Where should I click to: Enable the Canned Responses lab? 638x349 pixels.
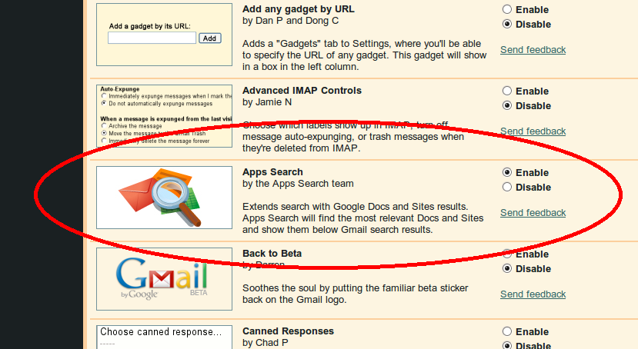tap(506, 332)
